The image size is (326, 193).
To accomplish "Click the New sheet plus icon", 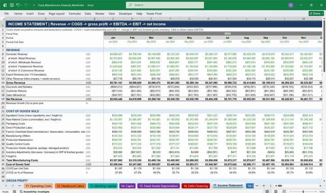I will [264, 186].
